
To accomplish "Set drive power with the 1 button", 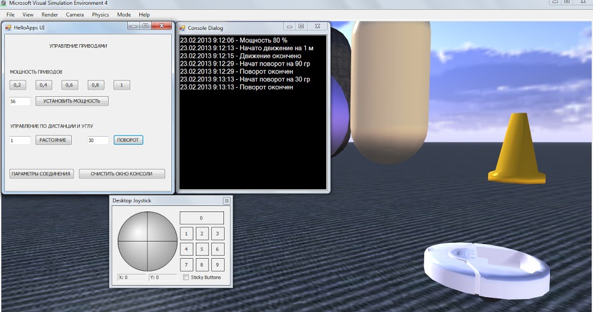I will point(122,85).
